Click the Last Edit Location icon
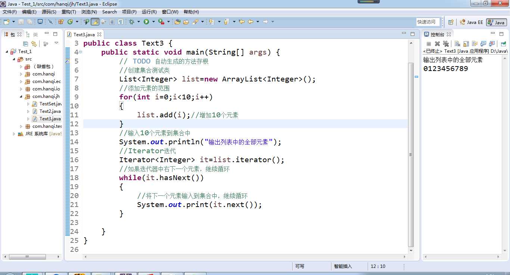Viewport: 510px width, 275px height. (x=242, y=22)
